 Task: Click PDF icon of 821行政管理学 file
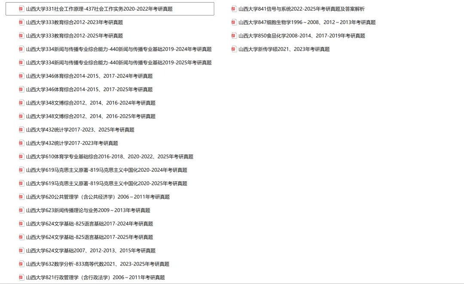click(x=21, y=277)
